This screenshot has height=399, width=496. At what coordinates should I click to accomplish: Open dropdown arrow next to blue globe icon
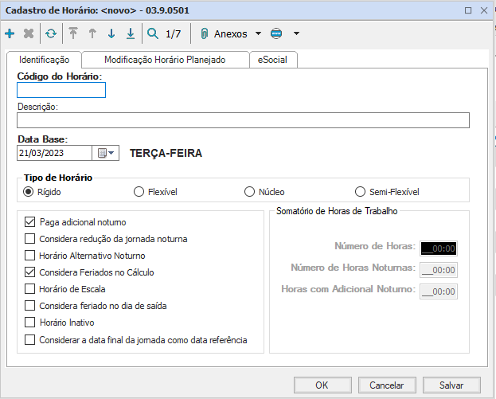[x=296, y=34]
